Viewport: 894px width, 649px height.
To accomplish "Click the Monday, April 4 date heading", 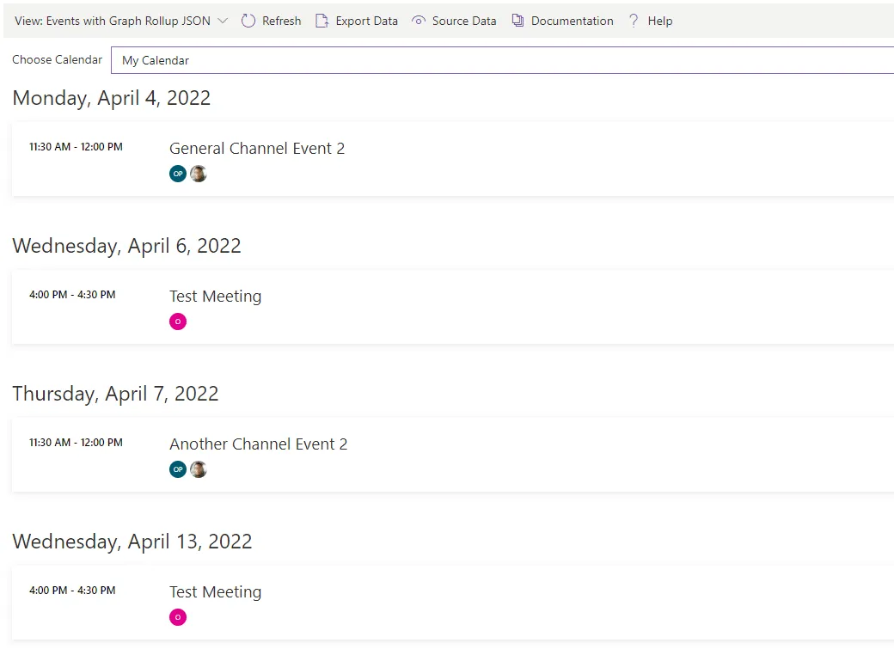I will (x=112, y=97).
